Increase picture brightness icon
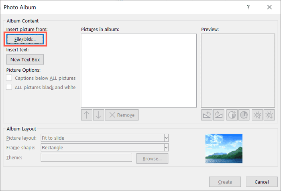This screenshot has width=281, height=191. [257, 115]
